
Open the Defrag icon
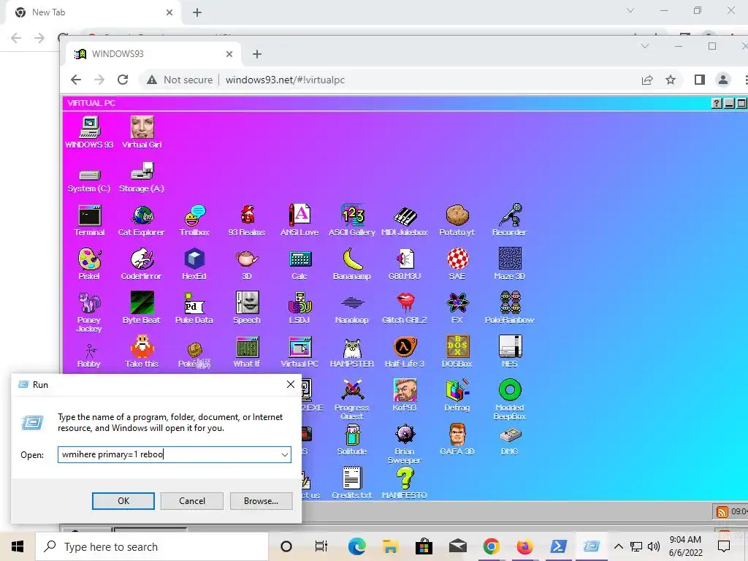(x=457, y=395)
